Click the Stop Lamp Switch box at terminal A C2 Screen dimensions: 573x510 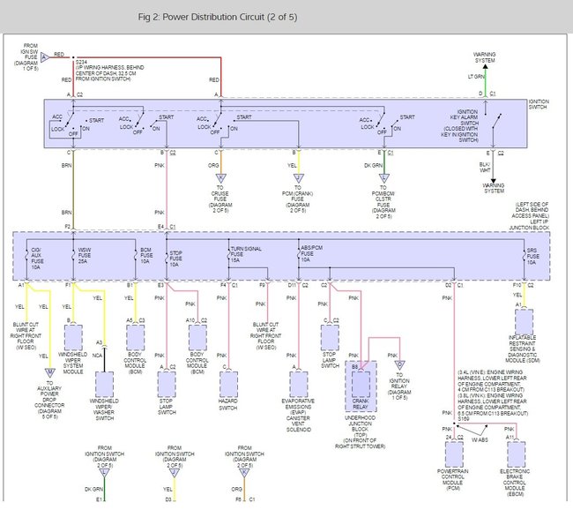tap(167, 384)
